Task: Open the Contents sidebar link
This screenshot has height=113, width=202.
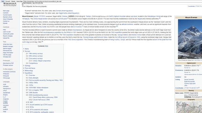Action: (x=6, y=13)
